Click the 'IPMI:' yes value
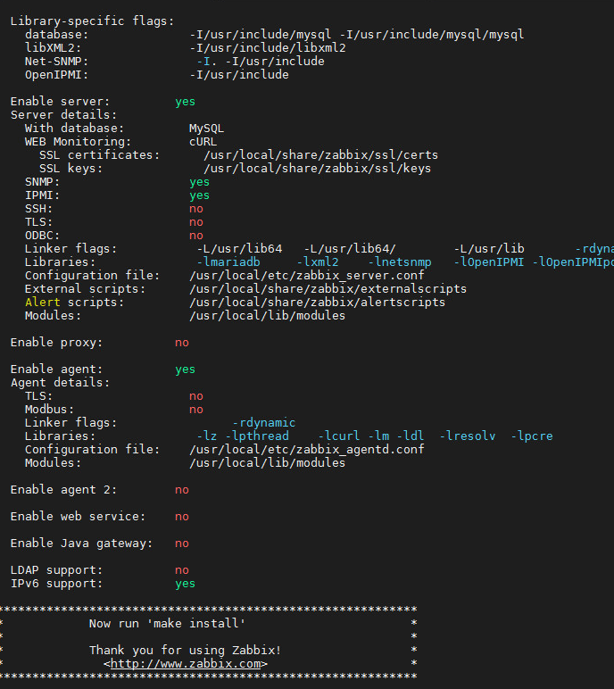This screenshot has height=689, width=614. coord(200,195)
